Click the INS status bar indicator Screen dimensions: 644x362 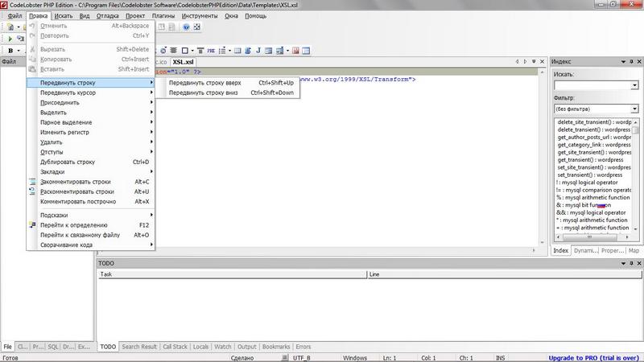(x=500, y=358)
